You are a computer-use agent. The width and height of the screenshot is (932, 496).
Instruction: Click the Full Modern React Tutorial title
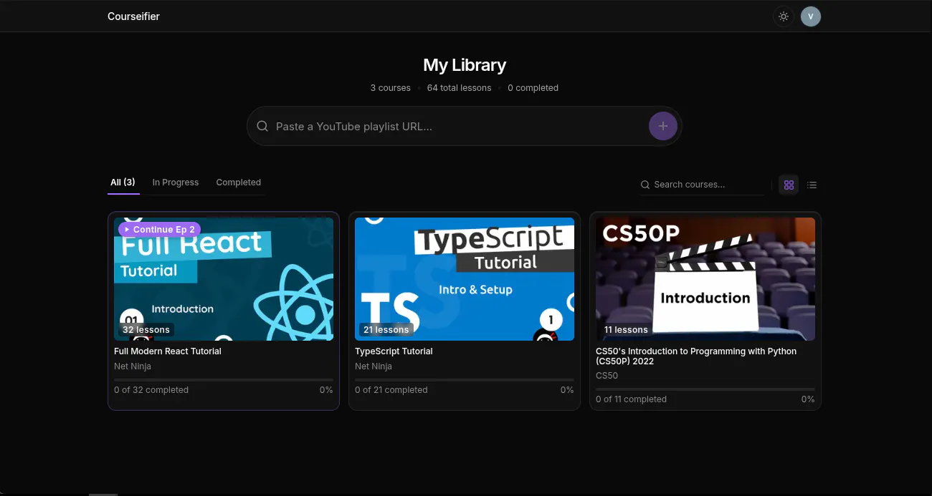[x=168, y=351]
